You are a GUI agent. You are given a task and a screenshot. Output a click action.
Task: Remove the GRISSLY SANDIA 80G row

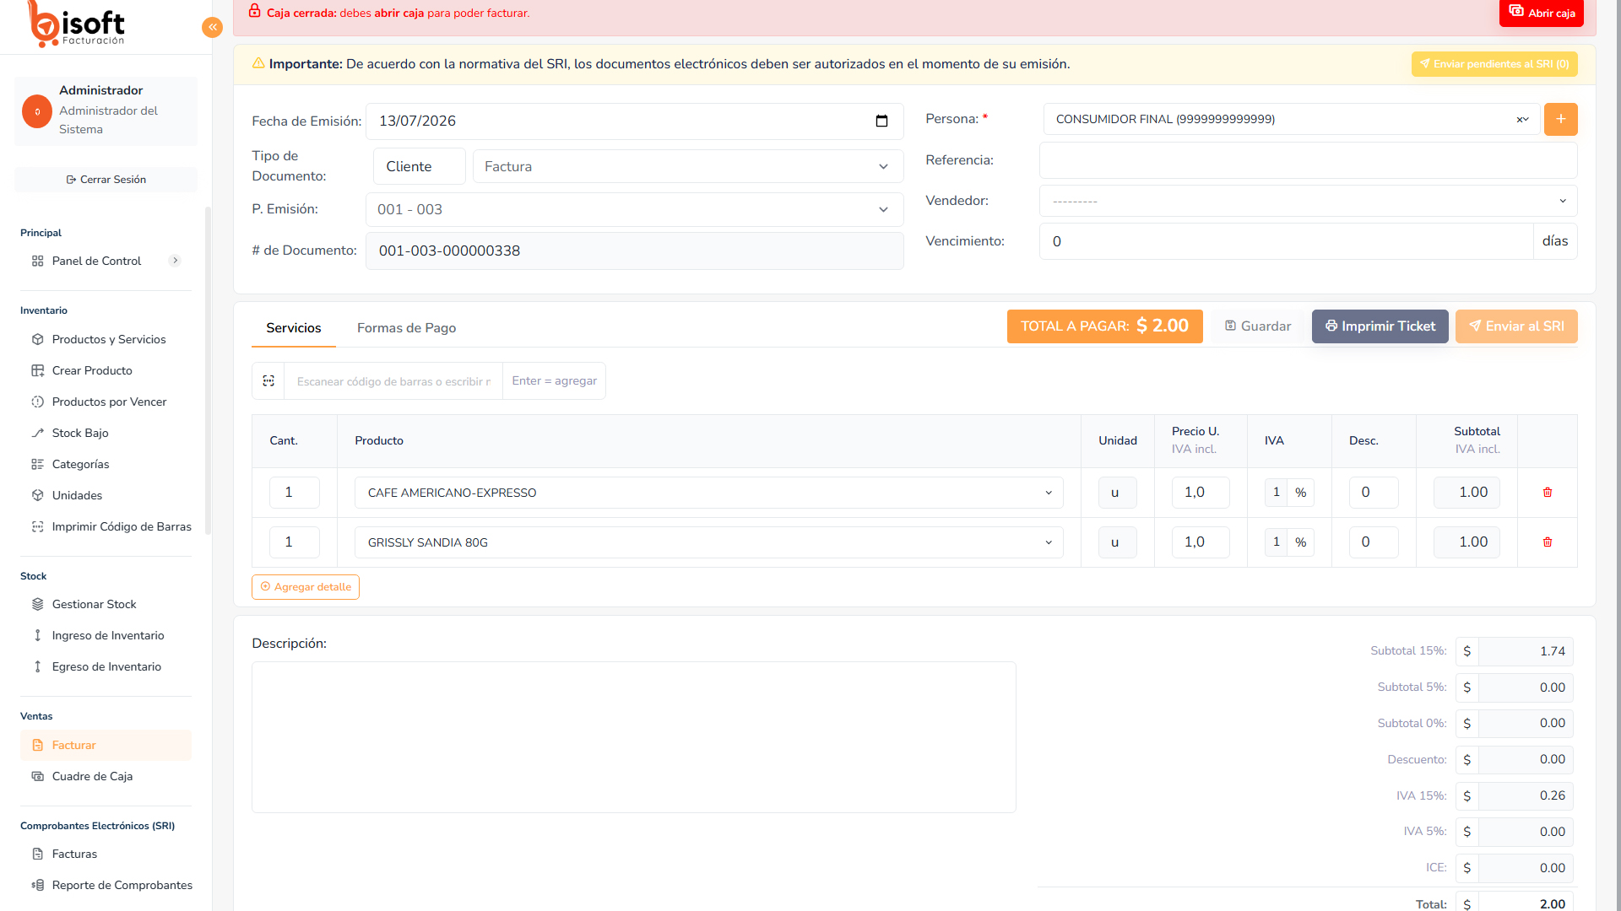click(1548, 542)
